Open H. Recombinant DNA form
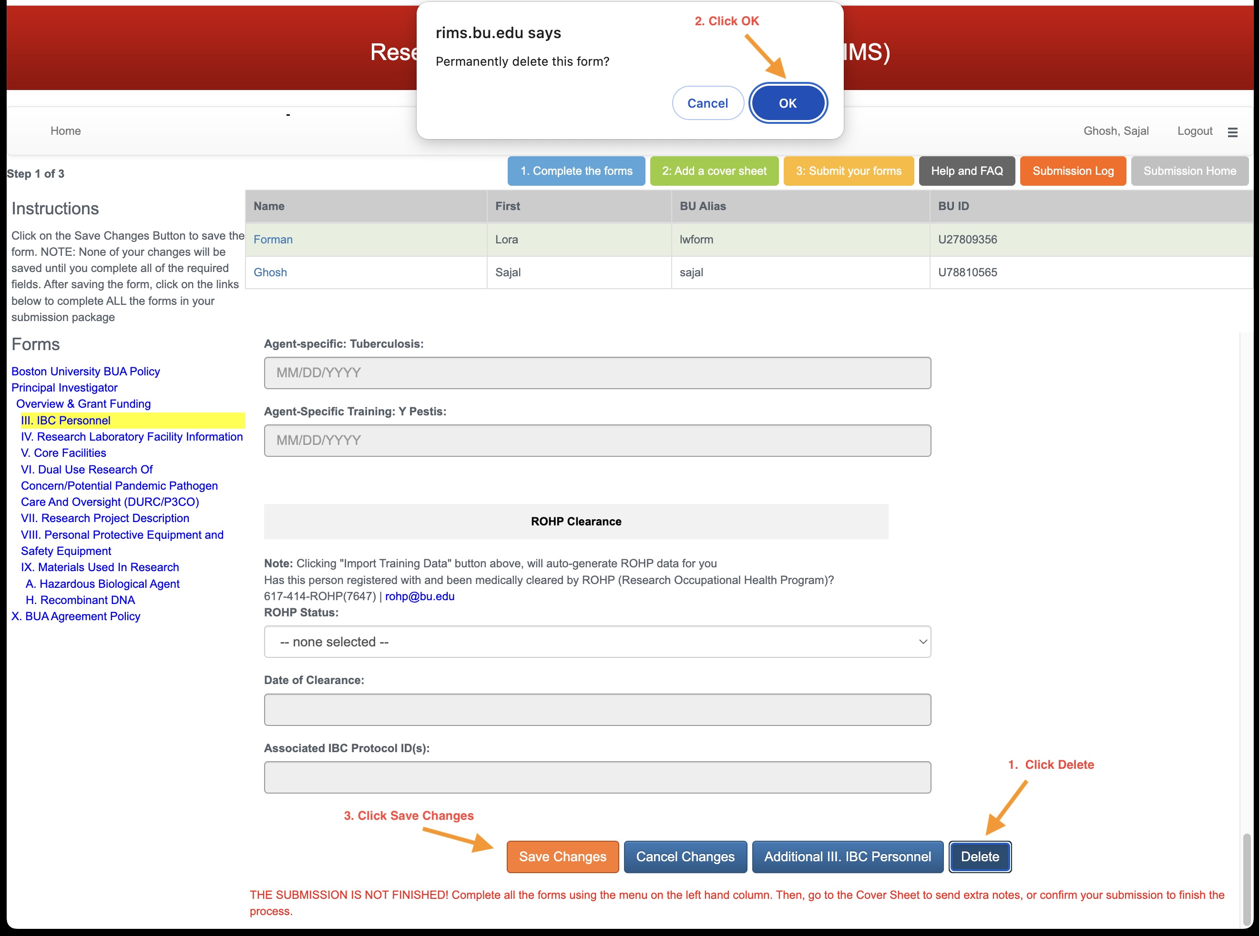The image size is (1259, 936). [x=81, y=600]
